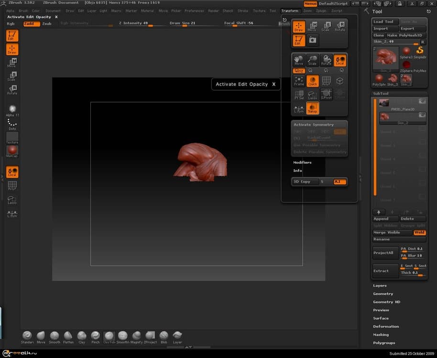Select the Skin_3 subtool thumbnail in SubTool list

(x=384, y=116)
